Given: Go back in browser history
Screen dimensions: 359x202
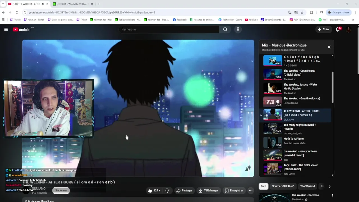Looking at the screenshot, I should tap(3, 12).
